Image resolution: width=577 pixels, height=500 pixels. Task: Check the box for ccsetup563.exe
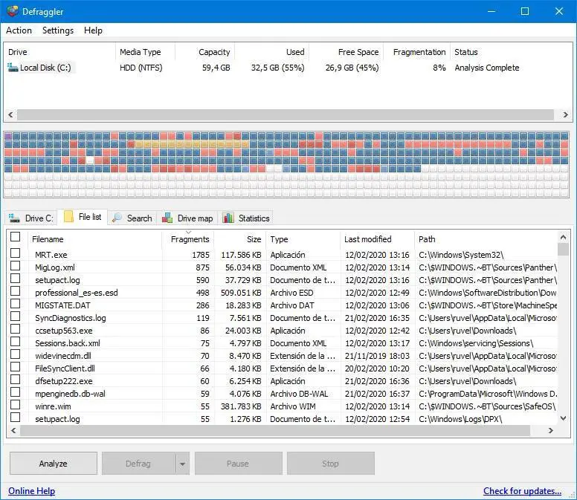coord(15,329)
